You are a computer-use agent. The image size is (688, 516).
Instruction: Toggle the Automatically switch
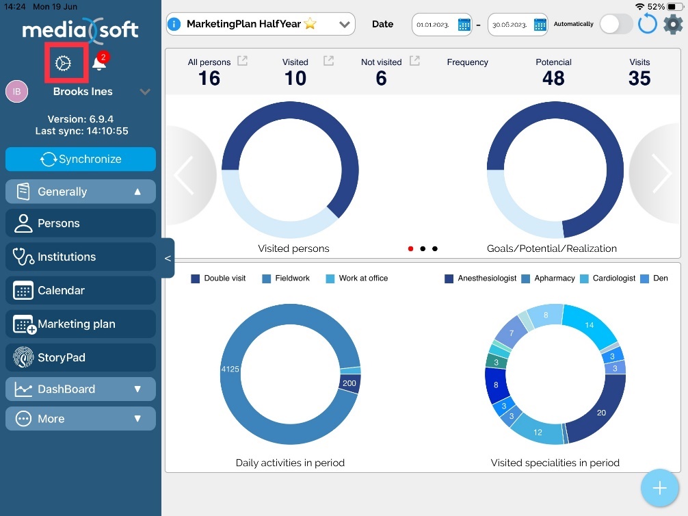point(616,24)
